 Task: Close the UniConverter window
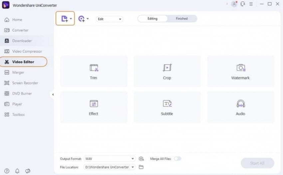[278, 4]
